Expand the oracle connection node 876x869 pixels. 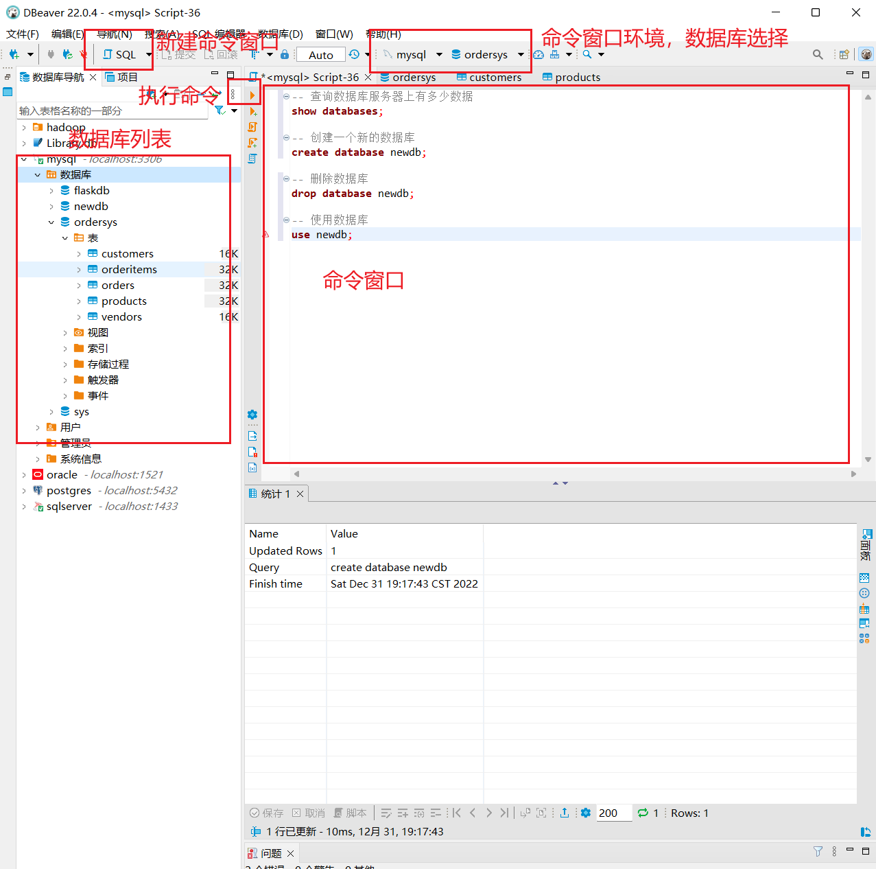24,474
